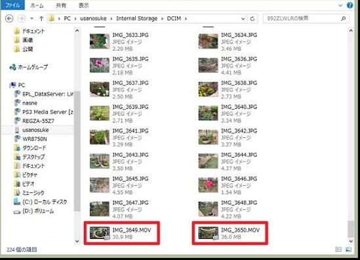Expand the ribbon with the chevron
360x260 pixels.
click(x=341, y=5)
